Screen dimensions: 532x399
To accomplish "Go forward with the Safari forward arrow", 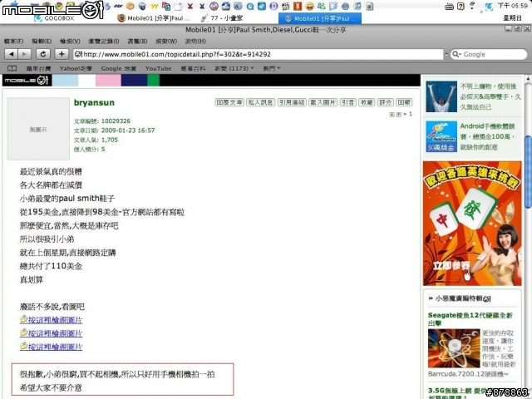I will coord(24,54).
